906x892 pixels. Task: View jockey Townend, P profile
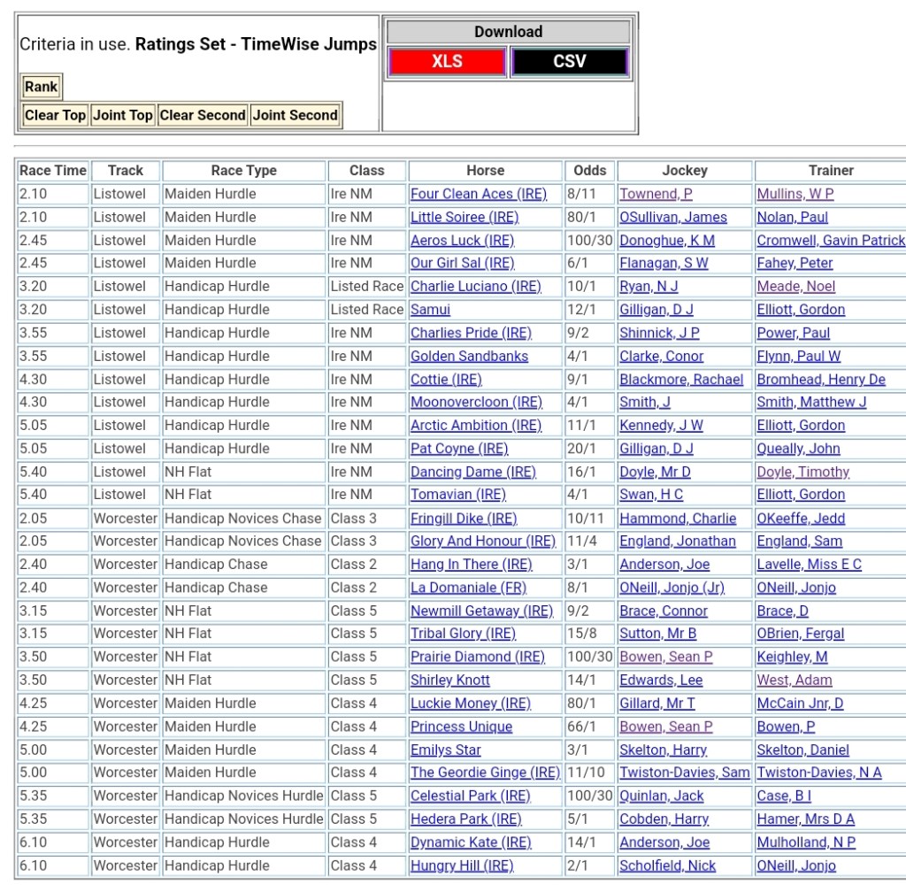point(656,194)
